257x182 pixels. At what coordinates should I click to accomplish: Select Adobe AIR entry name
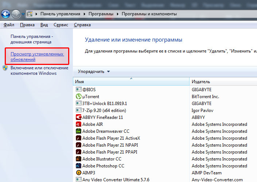[93, 124]
